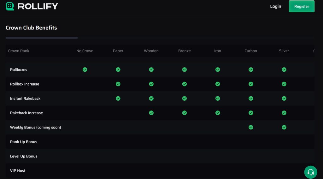Click Instant Rakeback checkmark under Wooden
This screenshot has width=323, height=179.
(151, 98)
